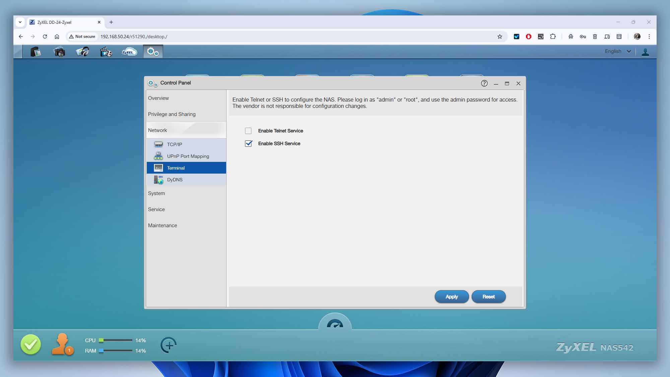
Task: Click the Not secure site info chip
Action: pyautogui.click(x=82, y=37)
